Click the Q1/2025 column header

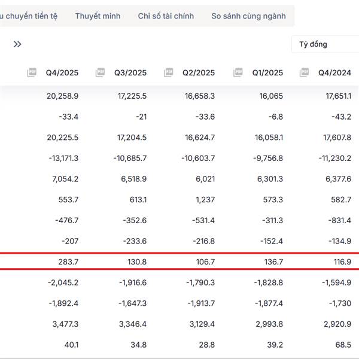[267, 73]
